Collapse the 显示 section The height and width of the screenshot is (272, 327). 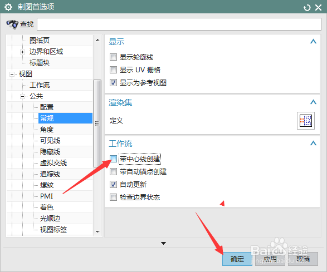(313, 42)
